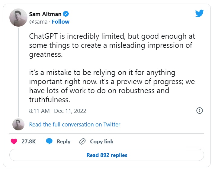Open the 8:11 AM Dec 11 timestamp

click(58, 111)
